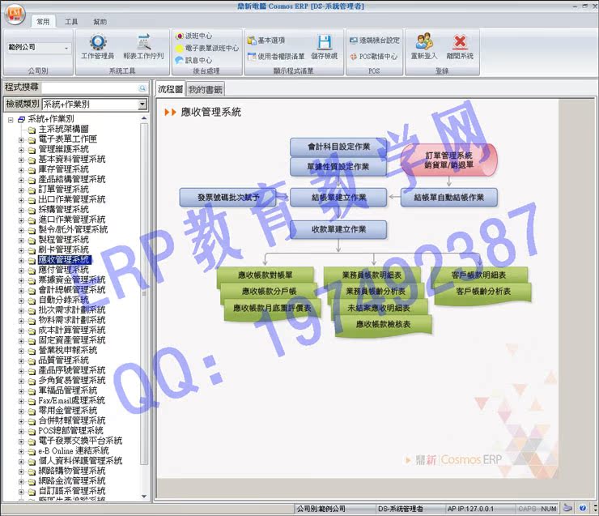This screenshot has width=599, height=516.
Task: Click folder icon beside 品質管理系統
Action: click(32, 360)
